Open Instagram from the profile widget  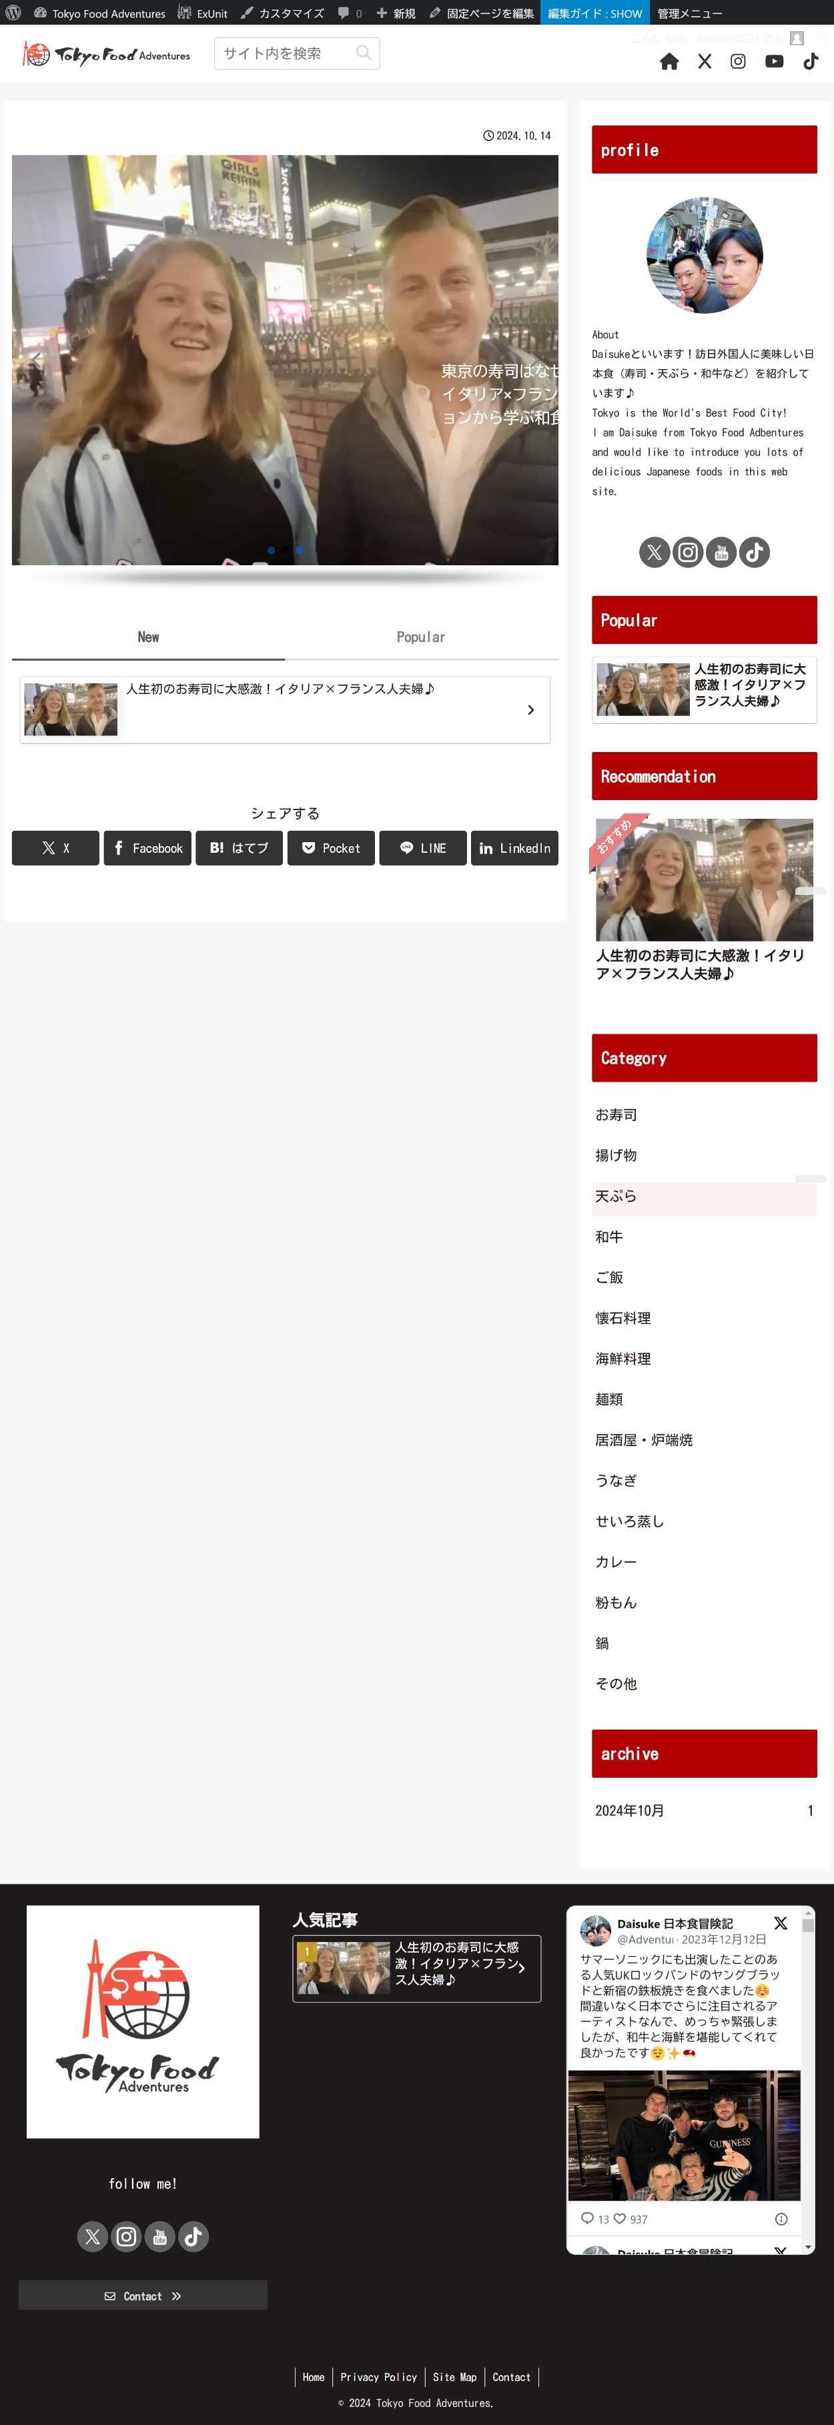pos(688,553)
